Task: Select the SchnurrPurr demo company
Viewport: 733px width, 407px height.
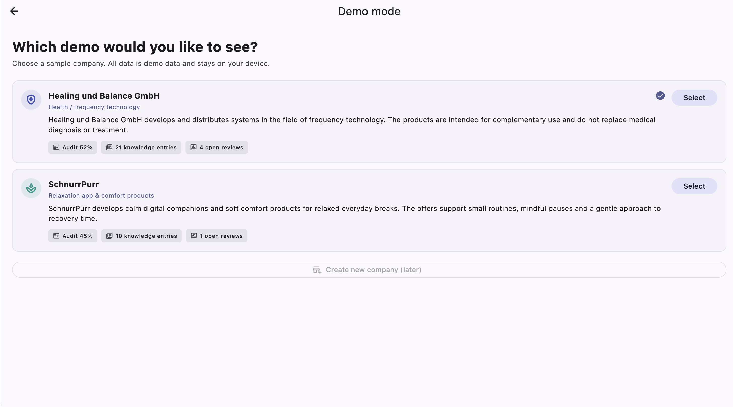Action: tap(694, 186)
